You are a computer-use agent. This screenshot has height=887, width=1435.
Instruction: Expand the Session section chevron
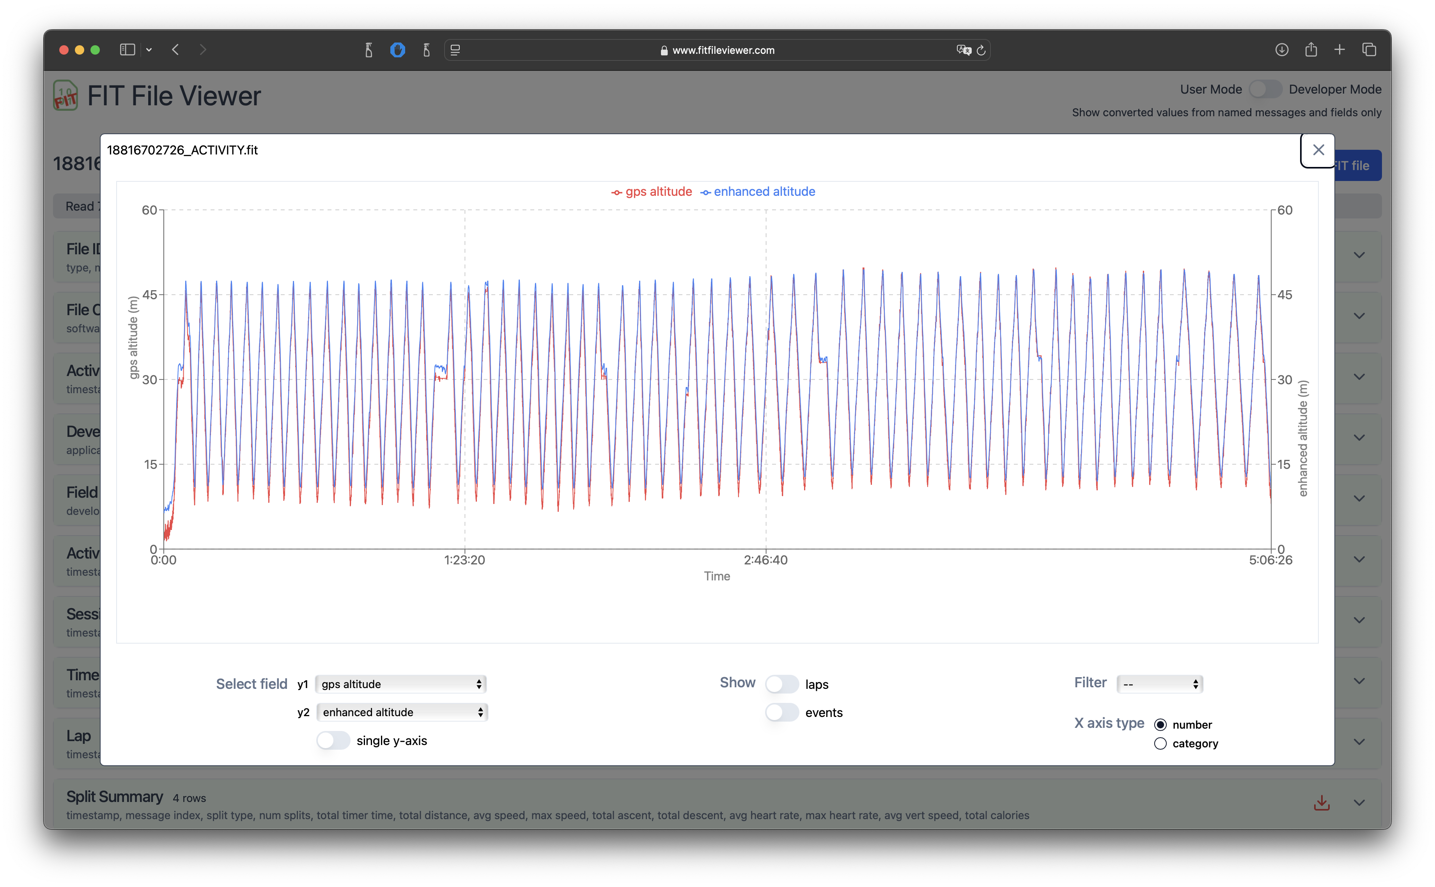tap(1359, 620)
